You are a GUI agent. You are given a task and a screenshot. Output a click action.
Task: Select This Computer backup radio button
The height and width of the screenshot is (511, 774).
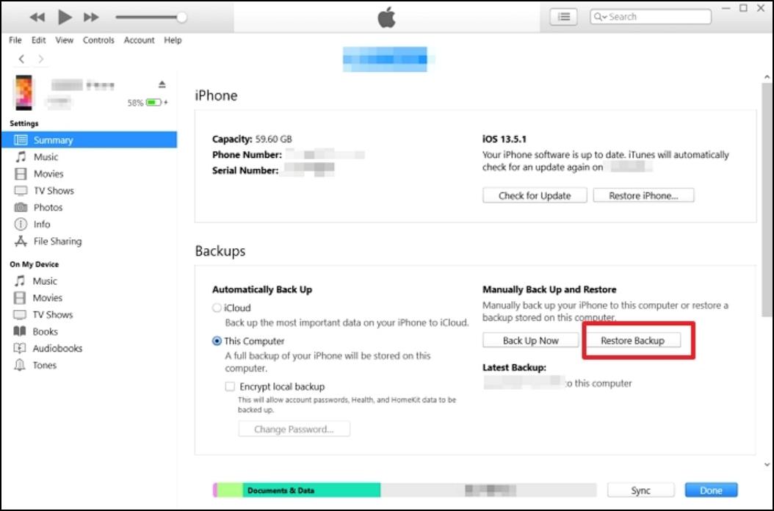(x=217, y=341)
